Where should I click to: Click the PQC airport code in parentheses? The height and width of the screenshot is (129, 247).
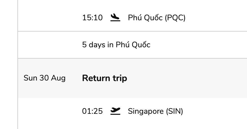coord(175,17)
